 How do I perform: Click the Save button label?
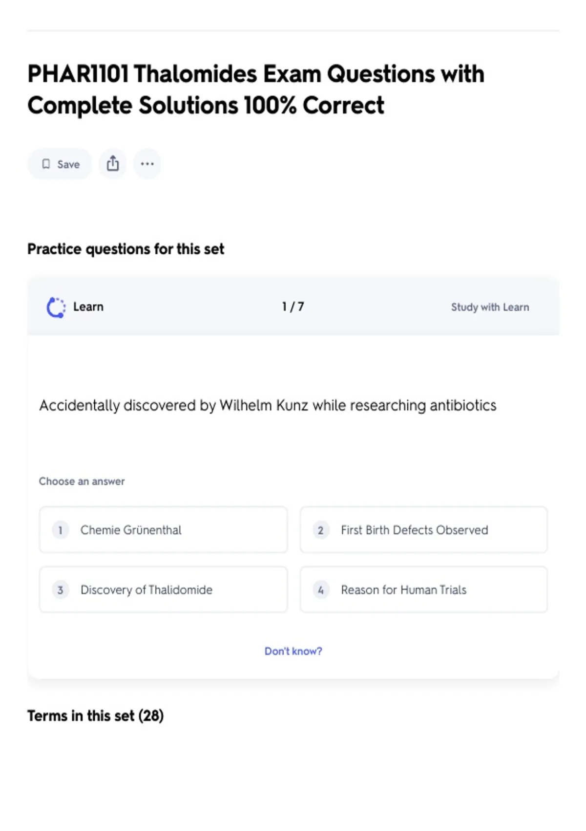click(68, 164)
